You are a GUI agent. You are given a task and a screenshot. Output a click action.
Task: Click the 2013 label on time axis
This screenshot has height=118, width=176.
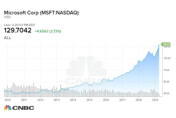pyautogui.click(x=57, y=100)
